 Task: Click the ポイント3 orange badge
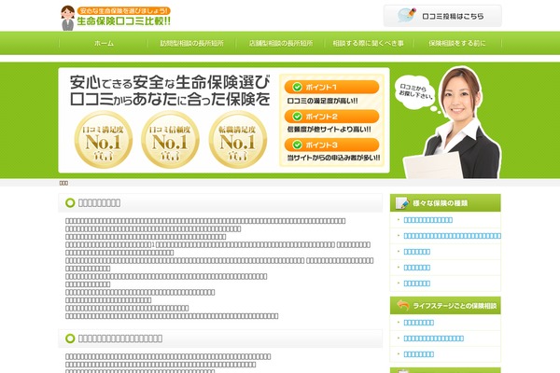[x=331, y=145]
